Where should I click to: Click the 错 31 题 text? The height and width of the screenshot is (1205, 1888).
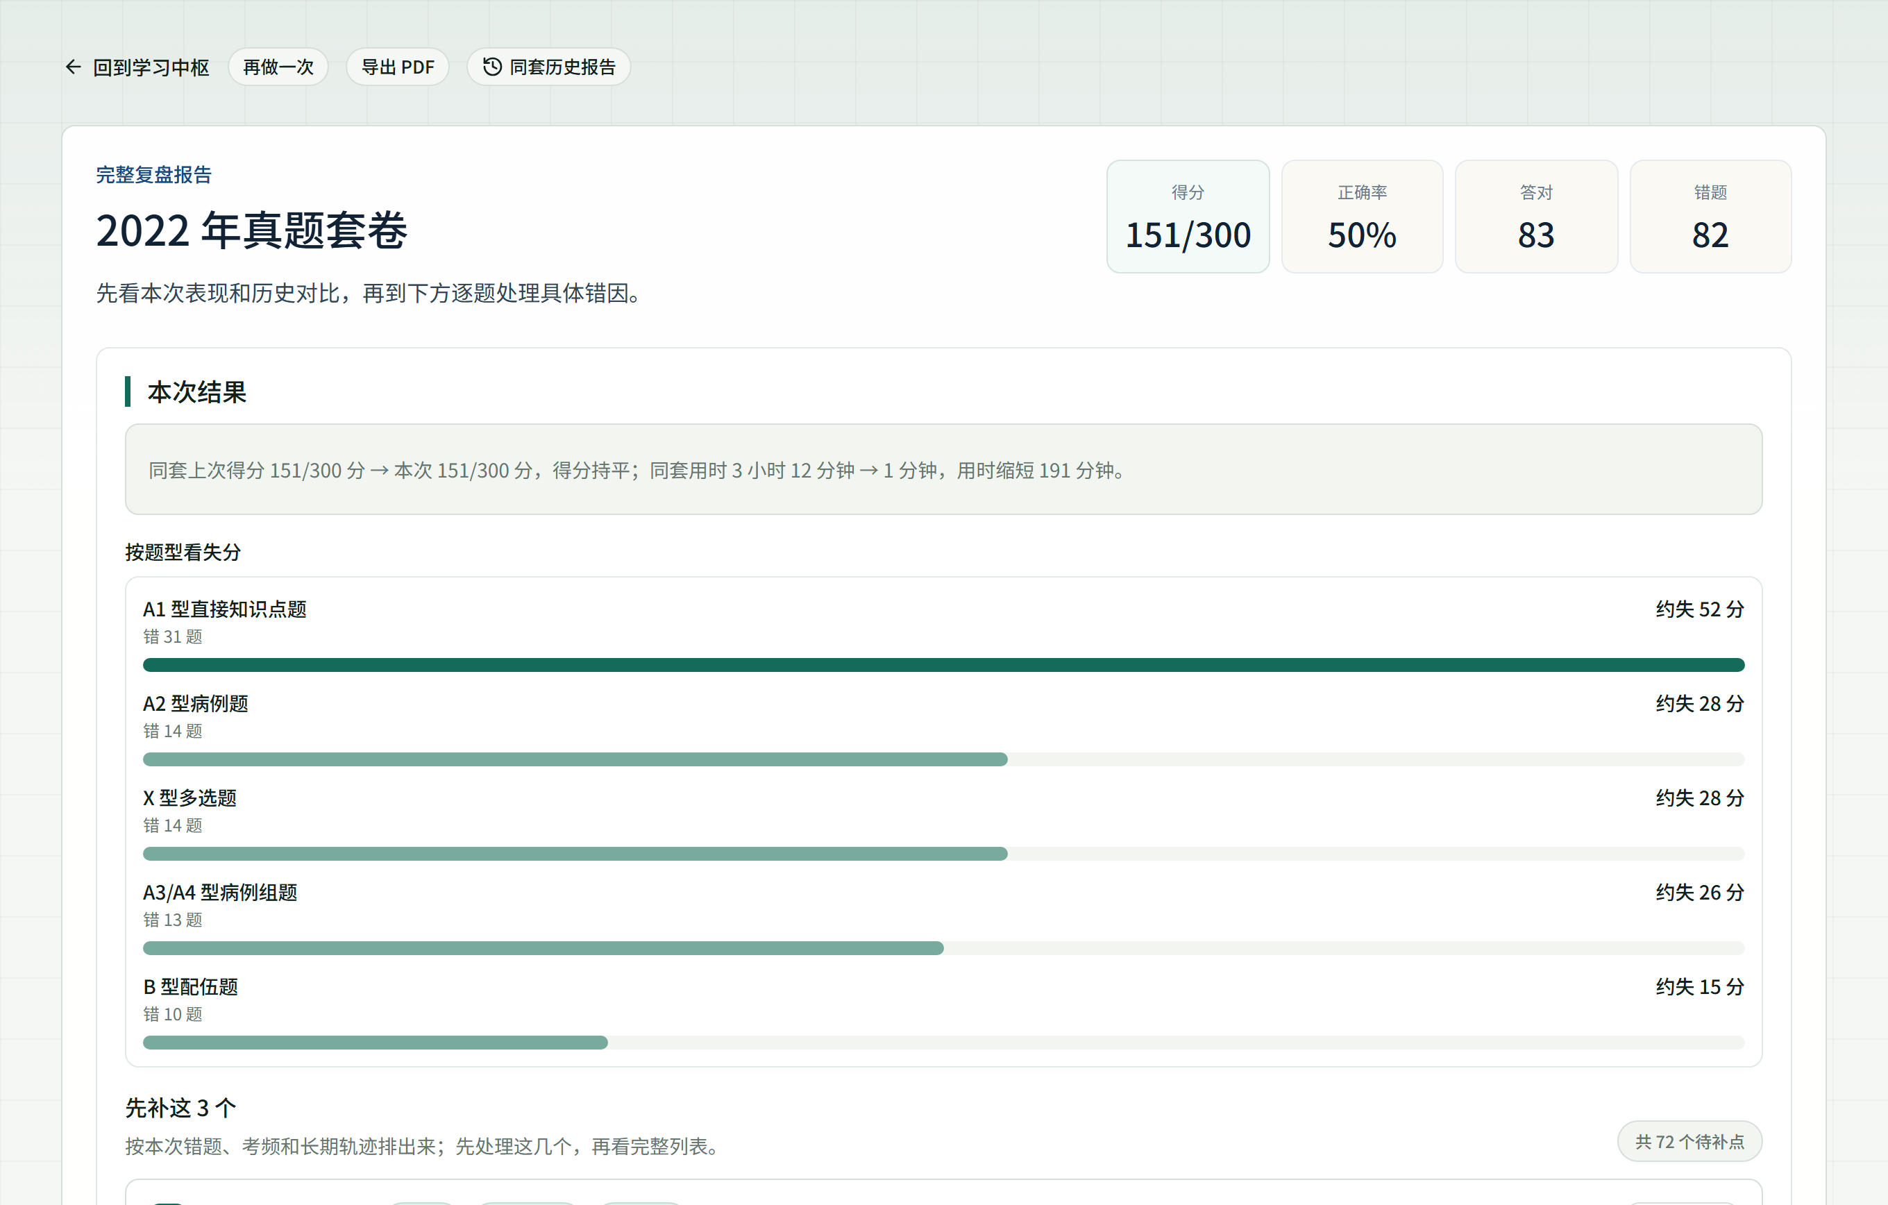(x=173, y=637)
